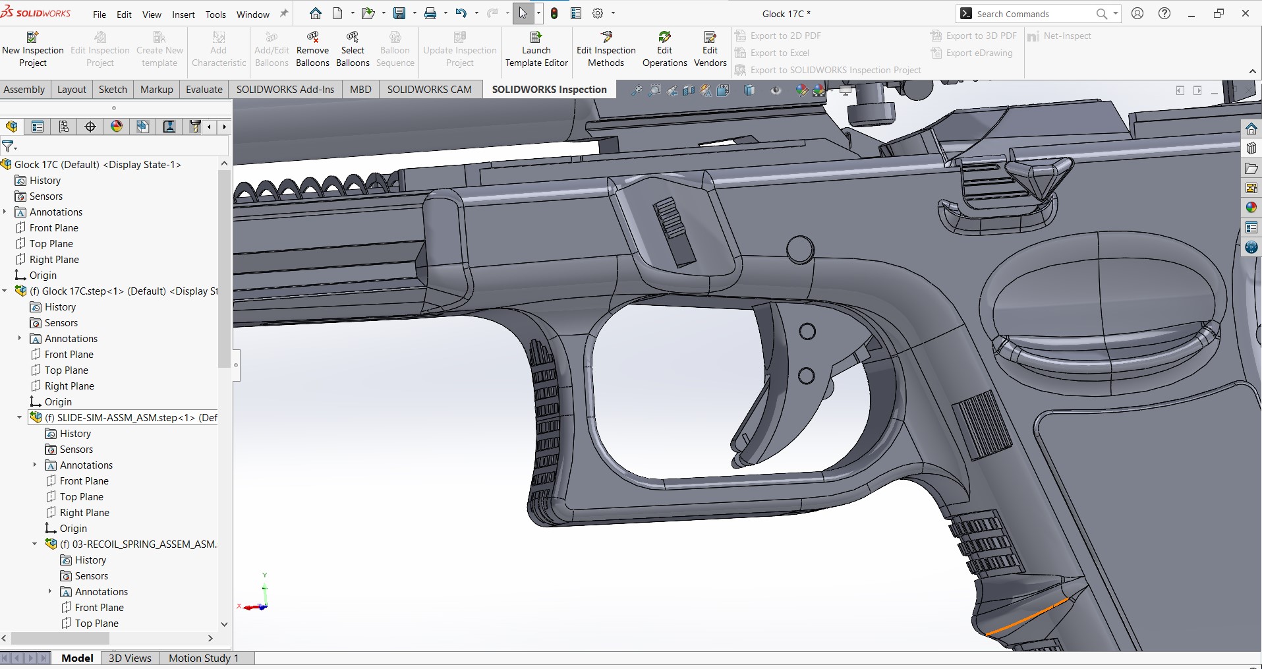The image size is (1262, 669).
Task: Open Custom Properties task pane icon
Action: (1251, 227)
